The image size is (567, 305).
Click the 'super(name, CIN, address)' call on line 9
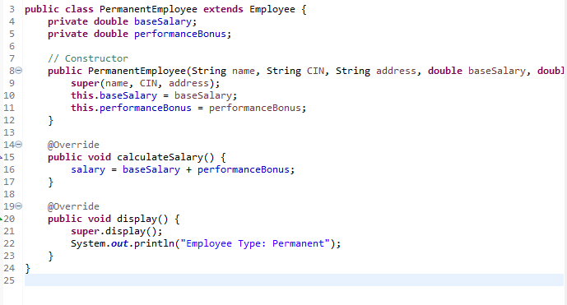[x=142, y=84]
